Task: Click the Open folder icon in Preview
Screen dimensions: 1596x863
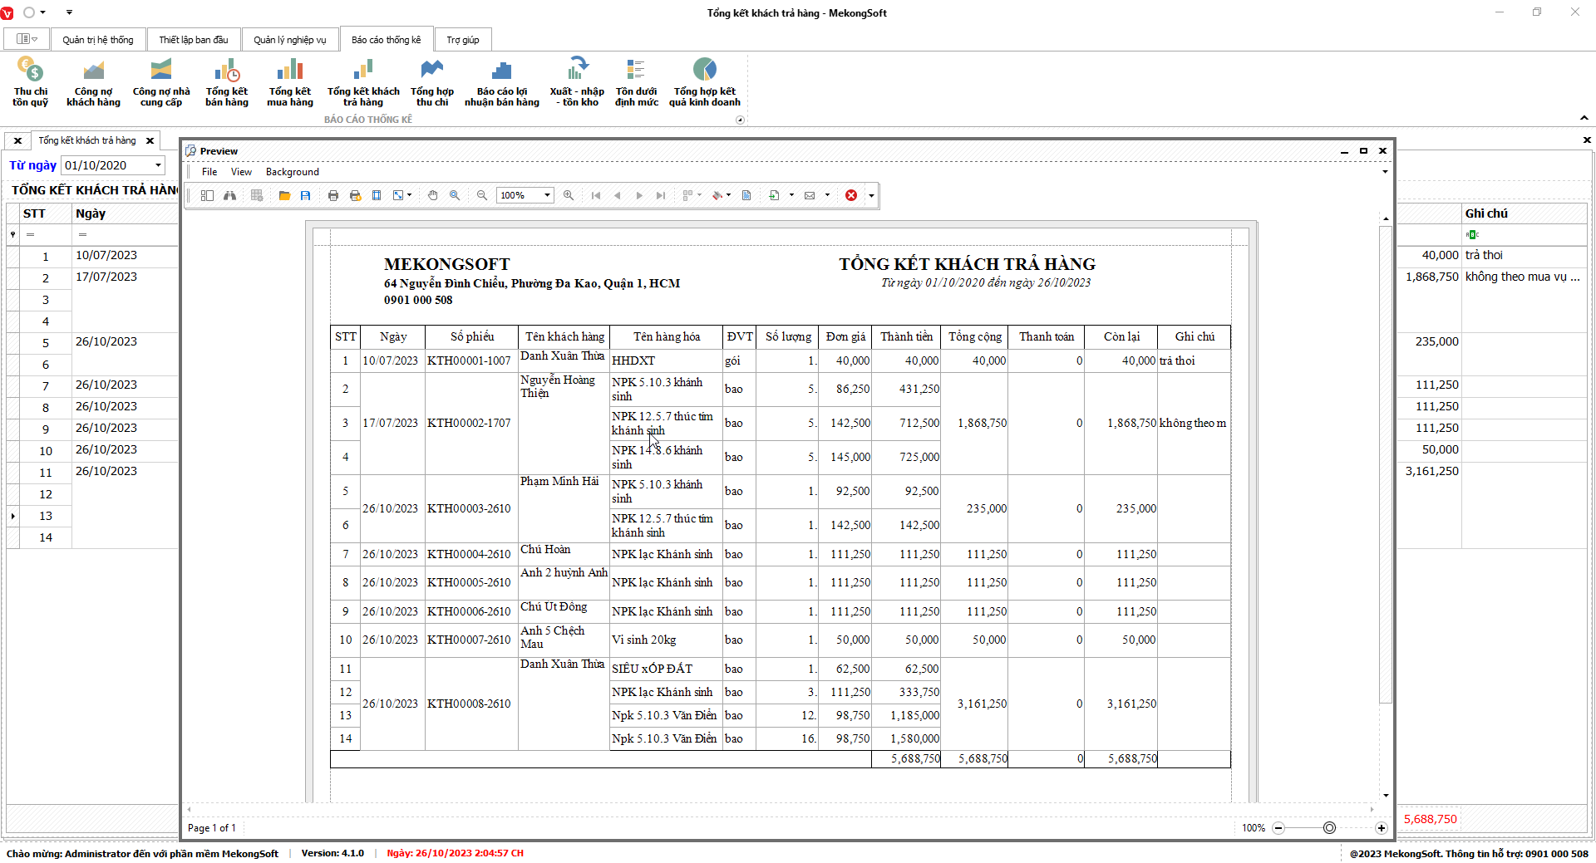Action: tap(284, 195)
